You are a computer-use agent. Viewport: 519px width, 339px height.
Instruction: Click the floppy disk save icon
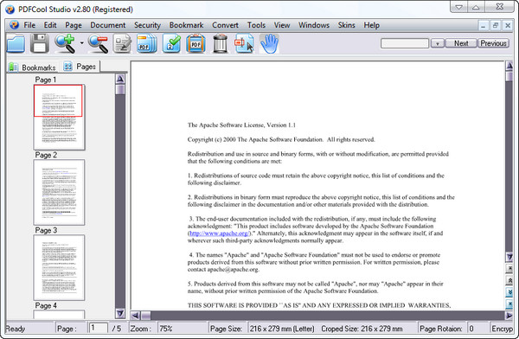(x=40, y=44)
